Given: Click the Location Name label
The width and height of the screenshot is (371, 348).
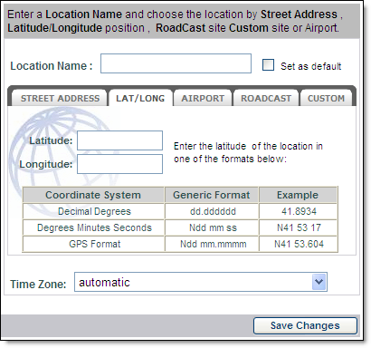Looking at the screenshot, I should click(x=52, y=65).
